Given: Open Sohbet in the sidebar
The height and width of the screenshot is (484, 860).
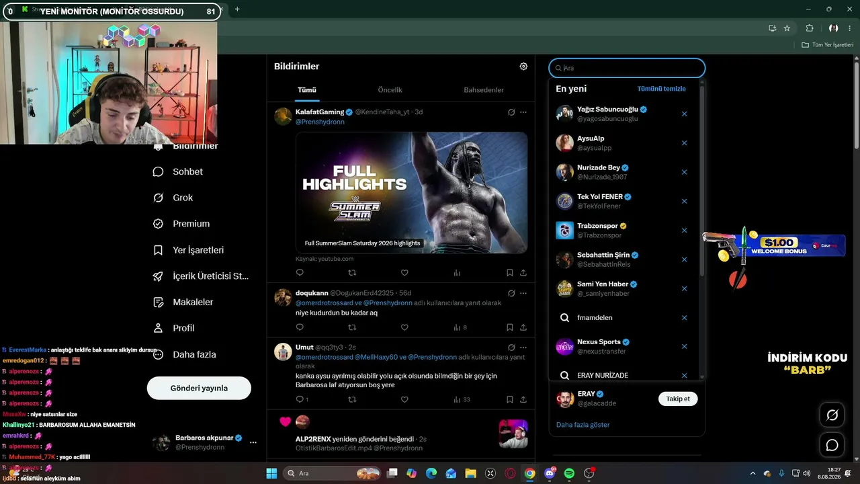Looking at the screenshot, I should pyautogui.click(x=178, y=171).
